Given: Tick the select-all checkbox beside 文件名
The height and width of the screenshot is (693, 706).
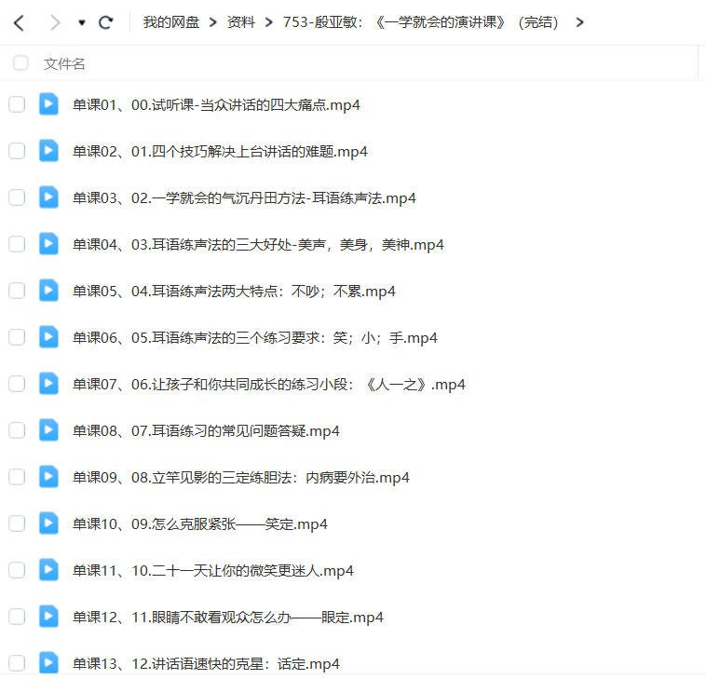Looking at the screenshot, I should 20,63.
